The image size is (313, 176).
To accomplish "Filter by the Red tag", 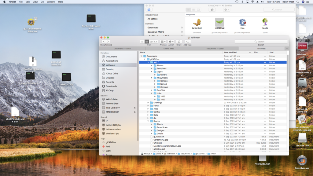I will click(x=108, y=146).
